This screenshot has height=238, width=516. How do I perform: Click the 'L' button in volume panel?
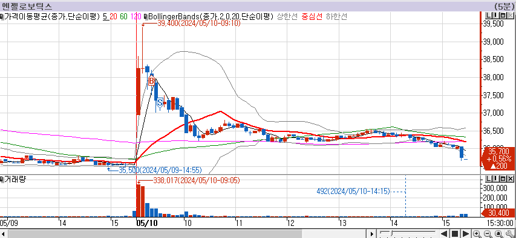[x=489, y=179]
